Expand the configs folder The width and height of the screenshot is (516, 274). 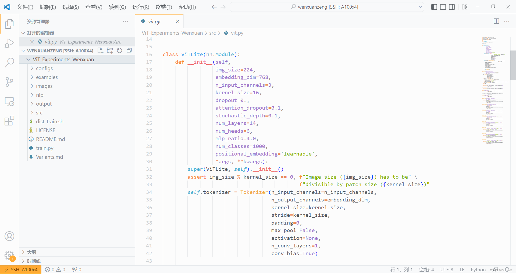pyautogui.click(x=32, y=68)
